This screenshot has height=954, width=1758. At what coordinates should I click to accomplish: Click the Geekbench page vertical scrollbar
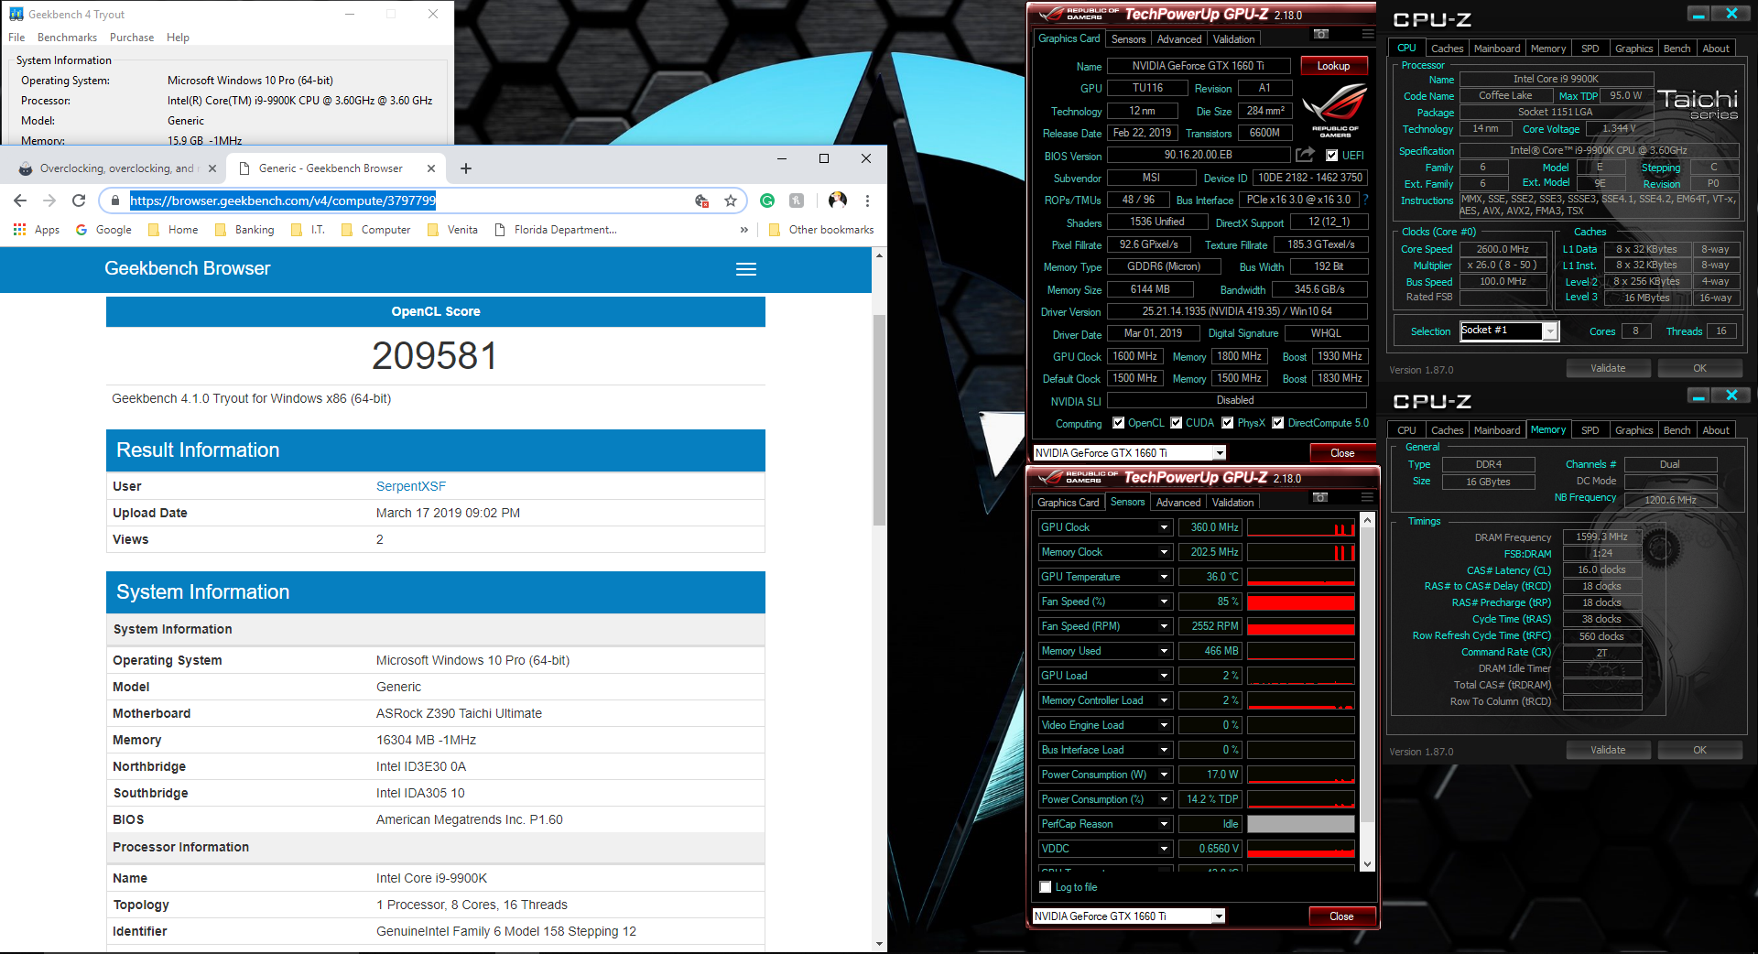[879, 420]
